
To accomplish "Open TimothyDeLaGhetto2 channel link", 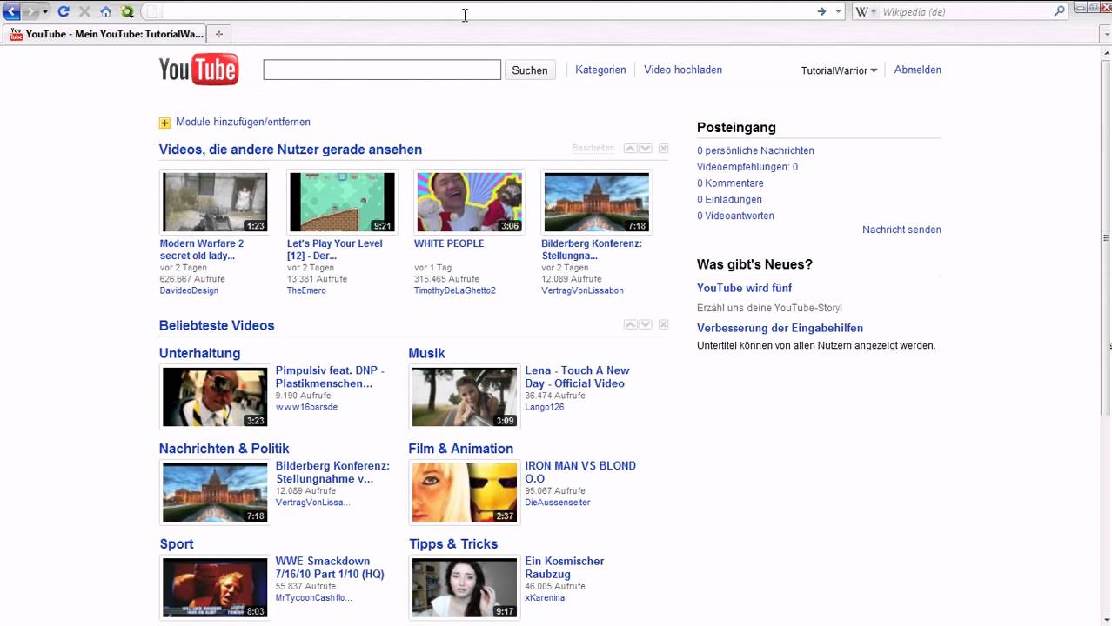I will click(455, 290).
